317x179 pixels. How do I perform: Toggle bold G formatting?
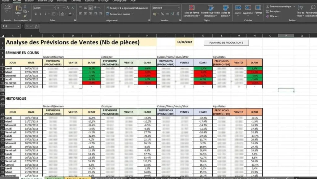point(36,14)
